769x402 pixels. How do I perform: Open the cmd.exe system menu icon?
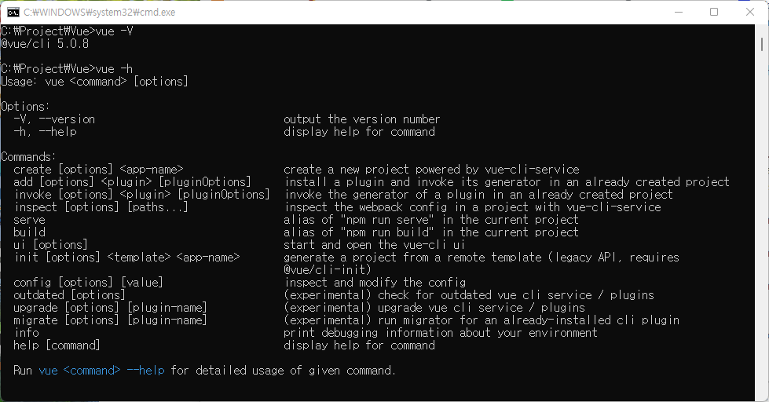[13, 12]
